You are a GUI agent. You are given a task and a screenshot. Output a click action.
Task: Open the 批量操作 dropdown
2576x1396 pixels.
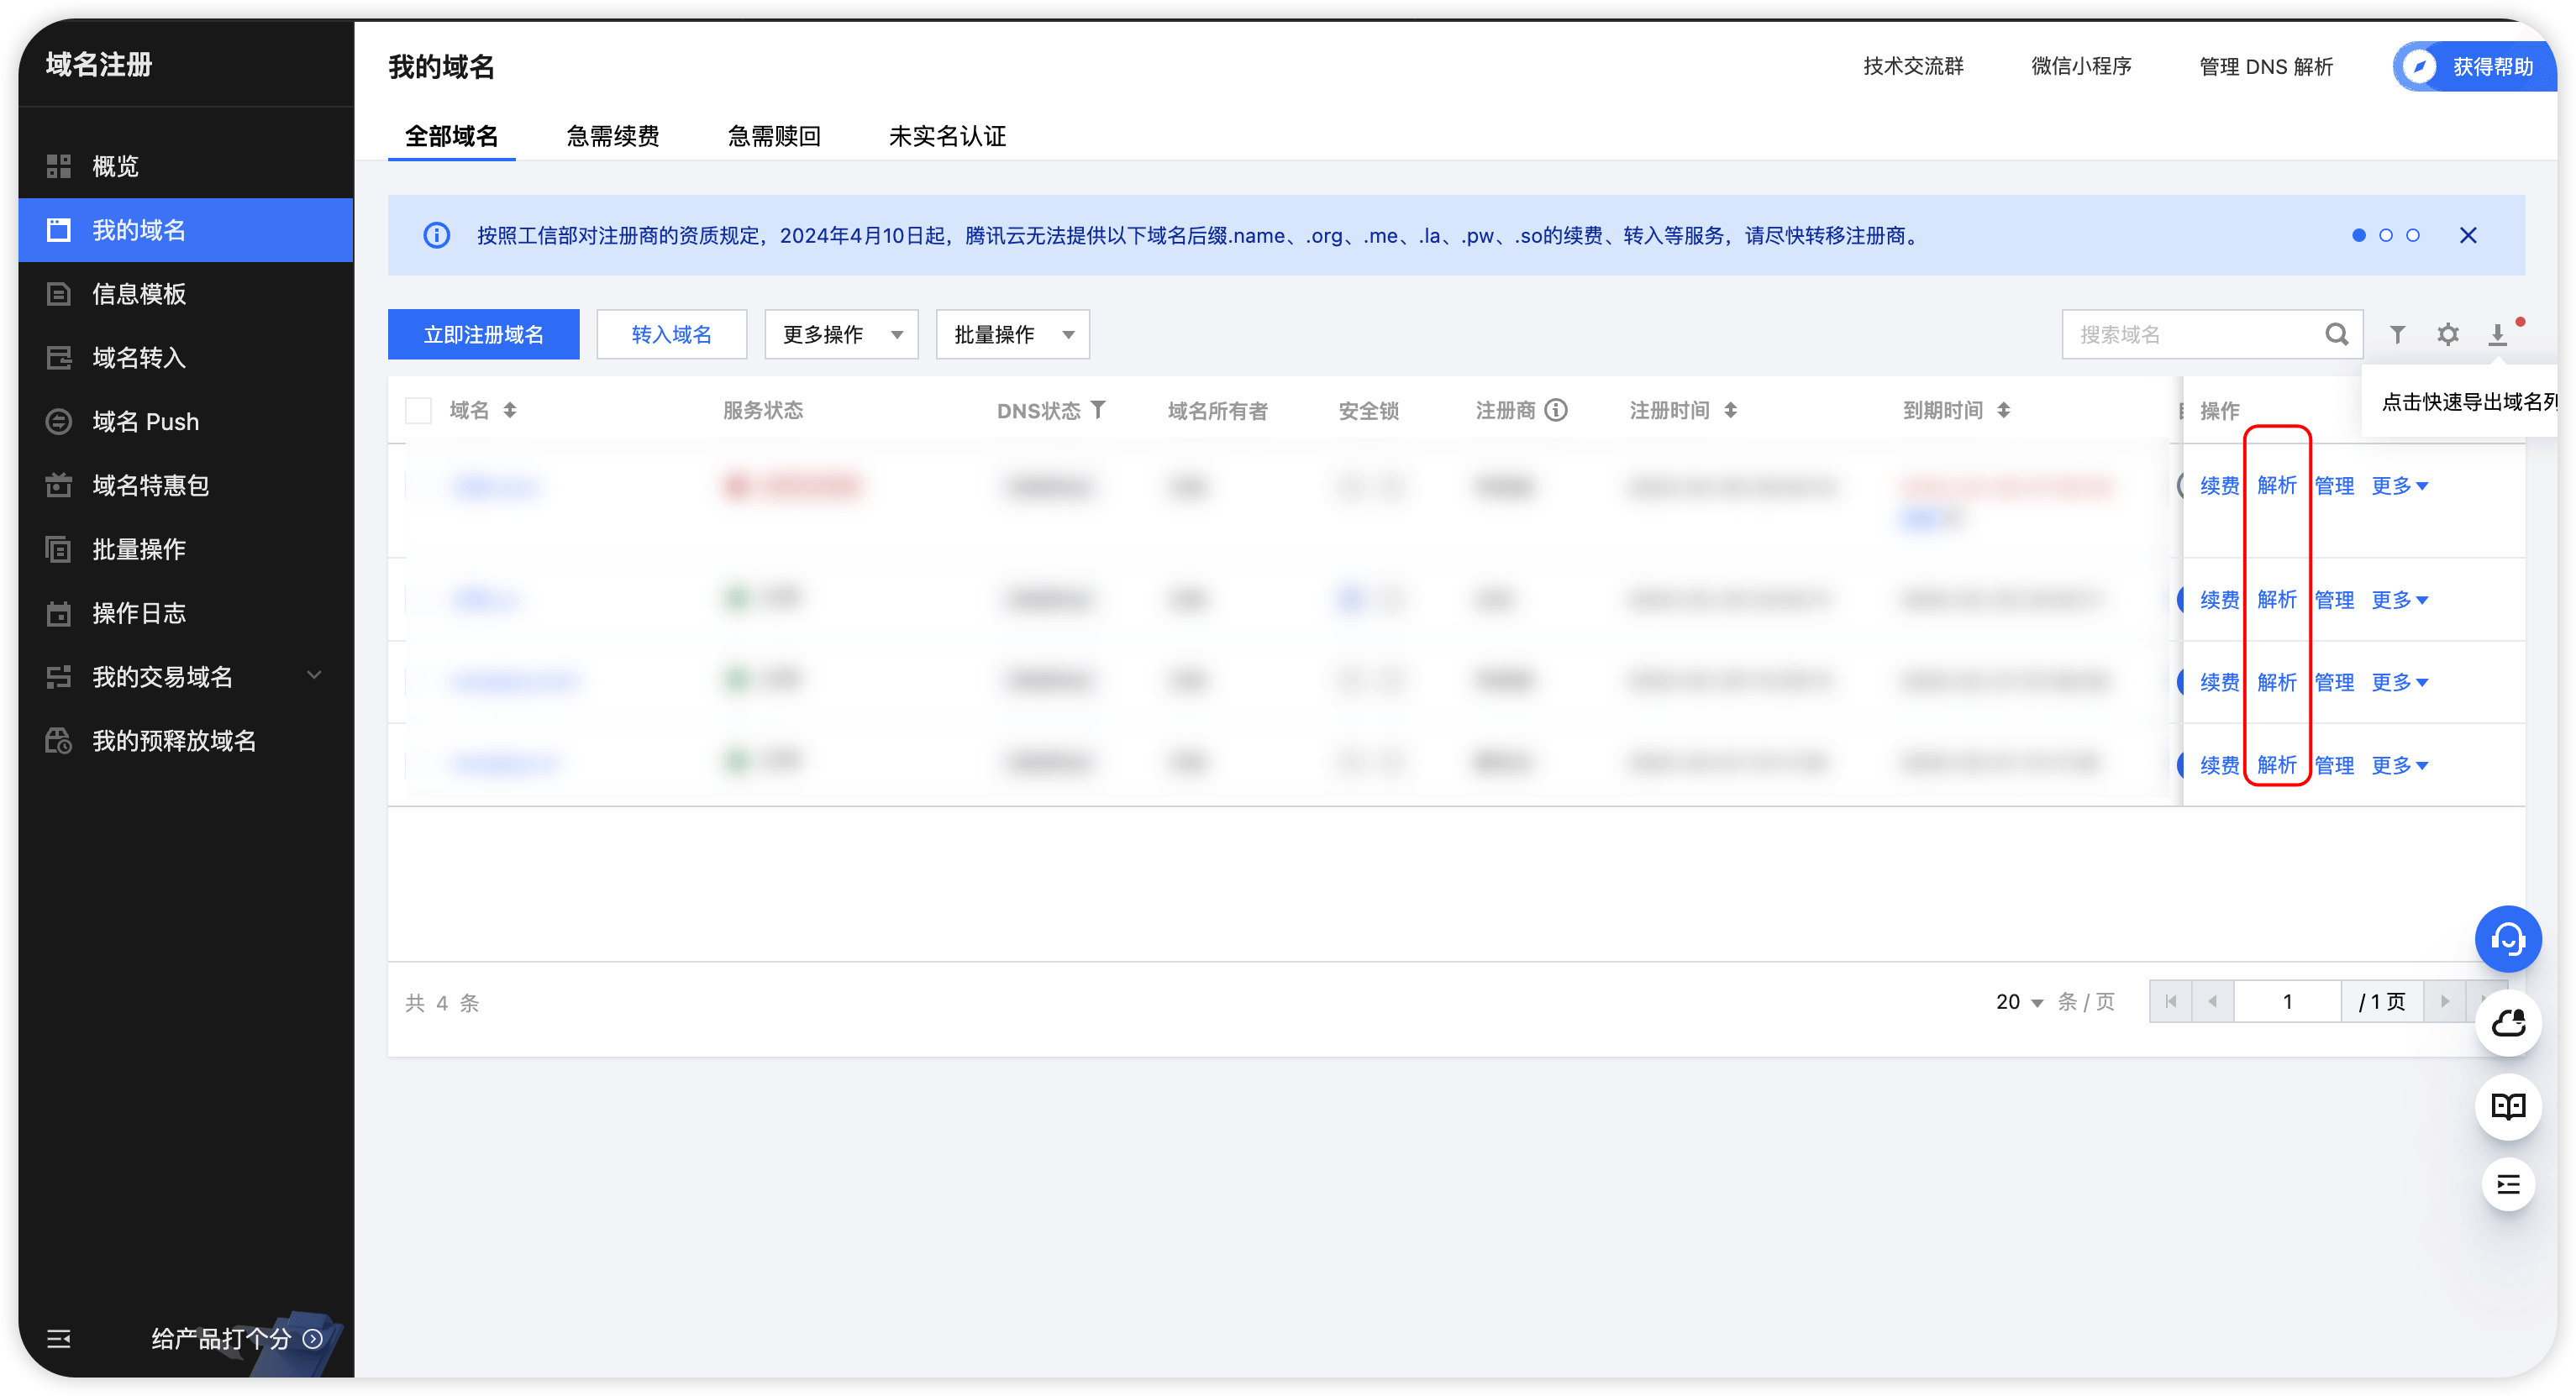click(1012, 334)
